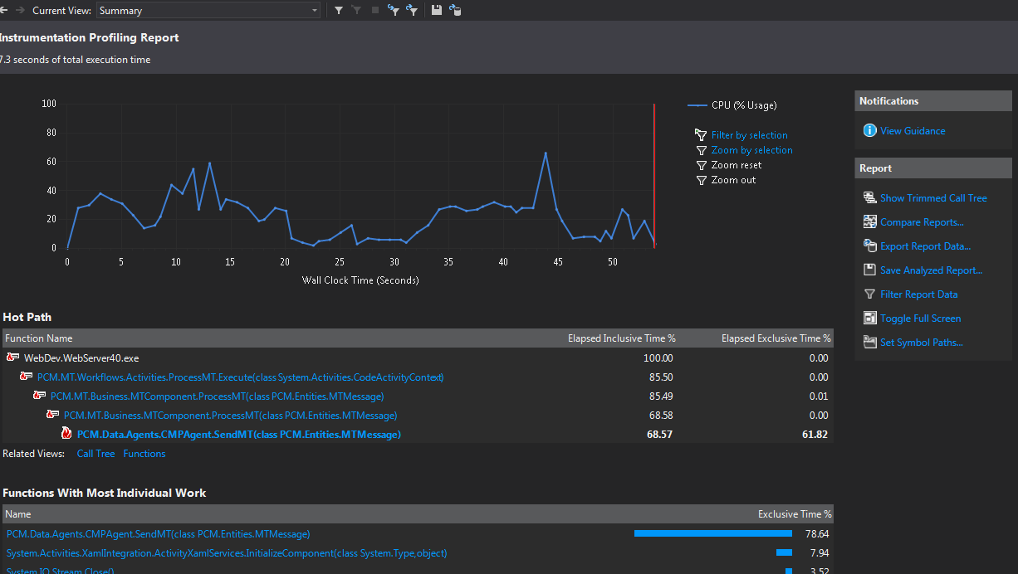Click the Export Report Data icon

coord(869,246)
